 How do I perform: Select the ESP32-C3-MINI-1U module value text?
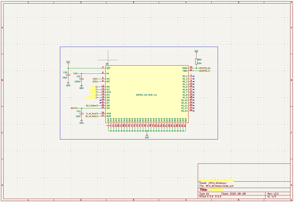(146, 95)
